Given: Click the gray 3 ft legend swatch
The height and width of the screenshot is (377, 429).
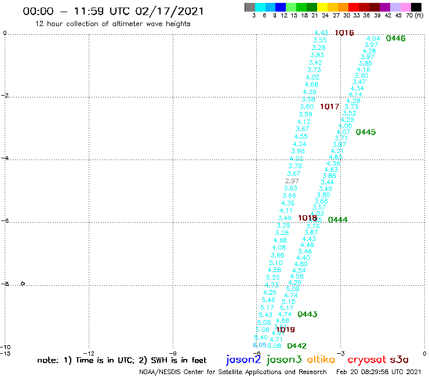Looking at the screenshot, I should pyautogui.click(x=250, y=7).
